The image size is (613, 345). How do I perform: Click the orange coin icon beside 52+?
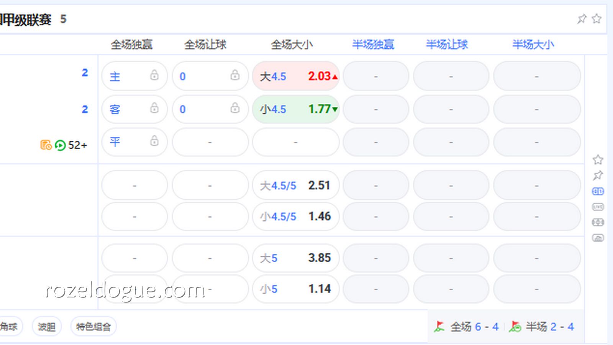(x=46, y=145)
